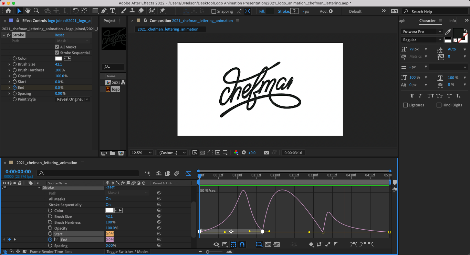Click the Faux Bold T button
This screenshot has height=255, width=470.
click(411, 96)
